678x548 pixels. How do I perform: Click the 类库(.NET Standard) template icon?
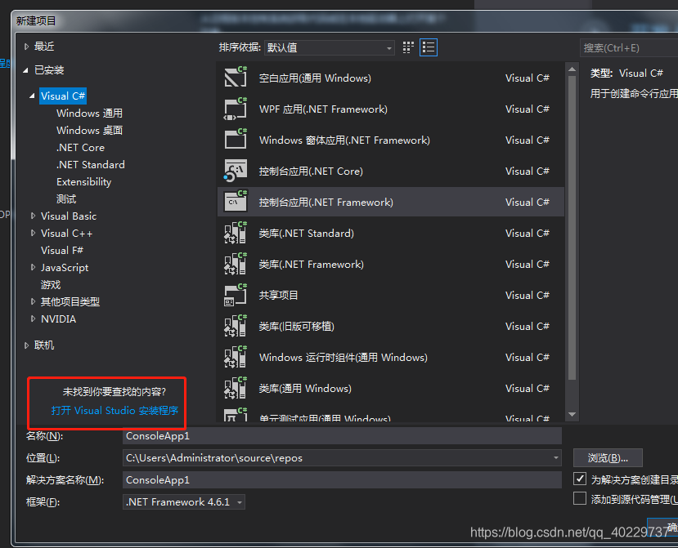[236, 234]
